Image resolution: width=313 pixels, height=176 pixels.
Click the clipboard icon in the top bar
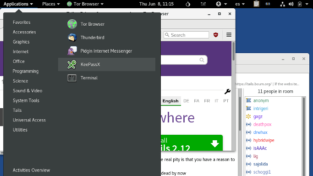coord(256,4)
